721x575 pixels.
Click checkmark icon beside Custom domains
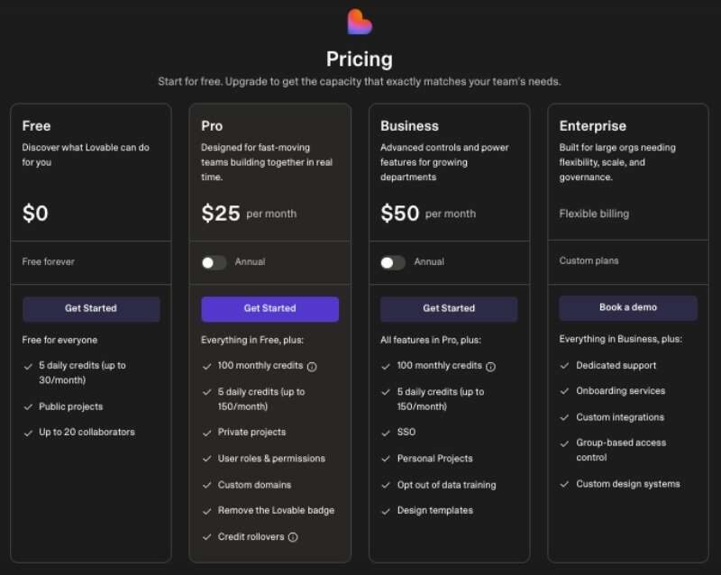[x=206, y=485]
